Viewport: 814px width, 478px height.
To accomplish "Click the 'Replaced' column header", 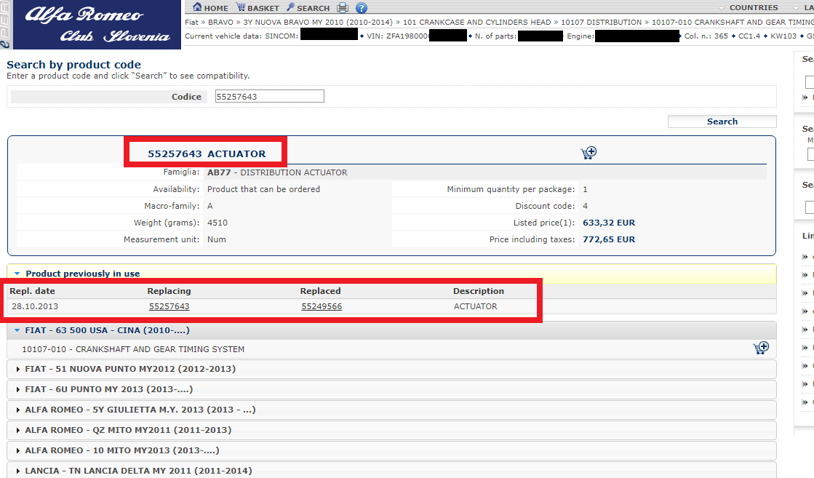I will 320,291.
